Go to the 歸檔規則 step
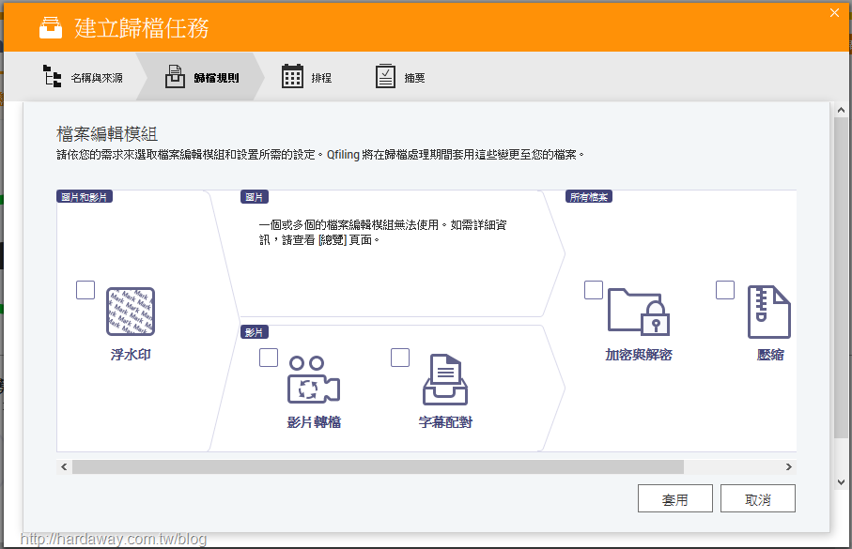Screen dimensions: 852x549 [x=202, y=77]
